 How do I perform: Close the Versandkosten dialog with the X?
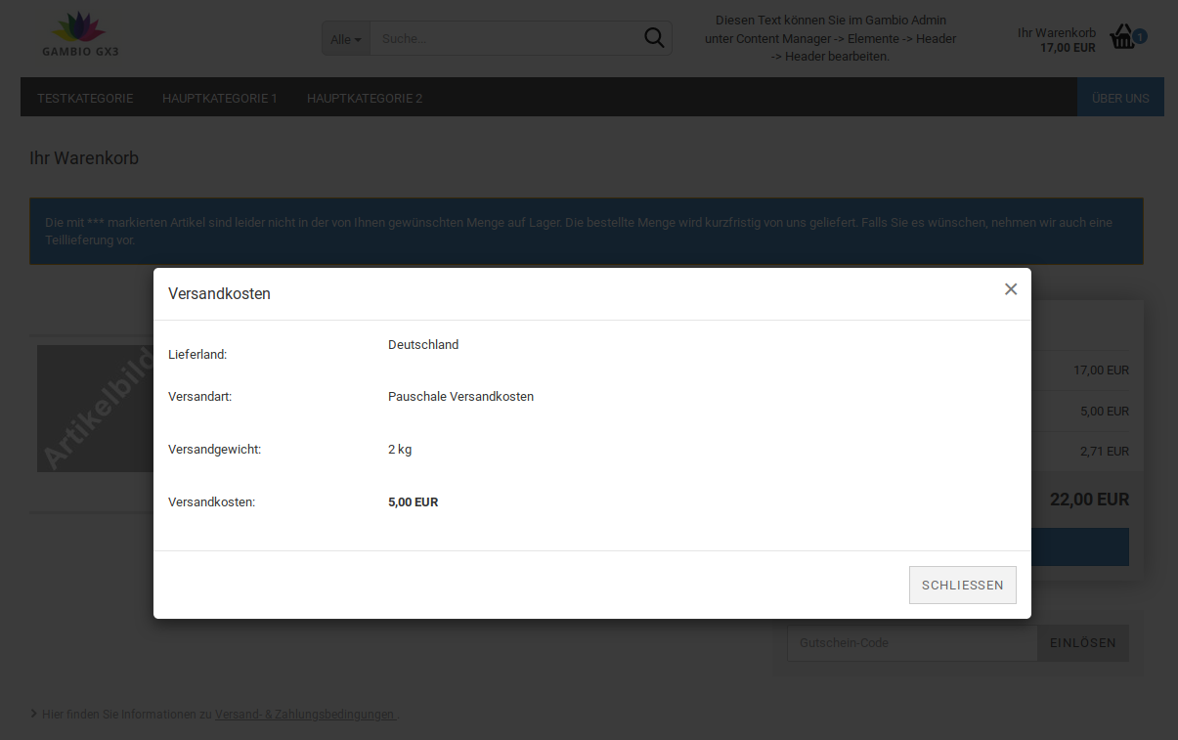pos(1011,289)
